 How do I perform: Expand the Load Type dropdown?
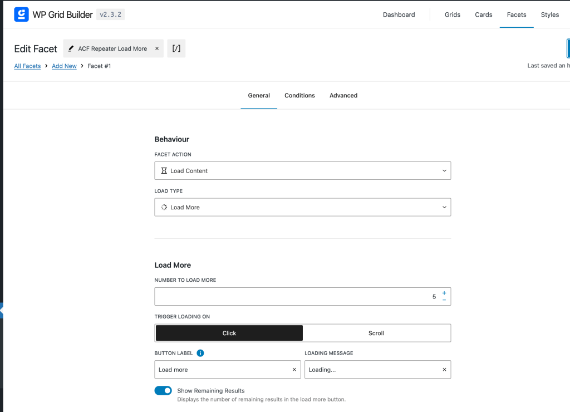click(x=302, y=207)
